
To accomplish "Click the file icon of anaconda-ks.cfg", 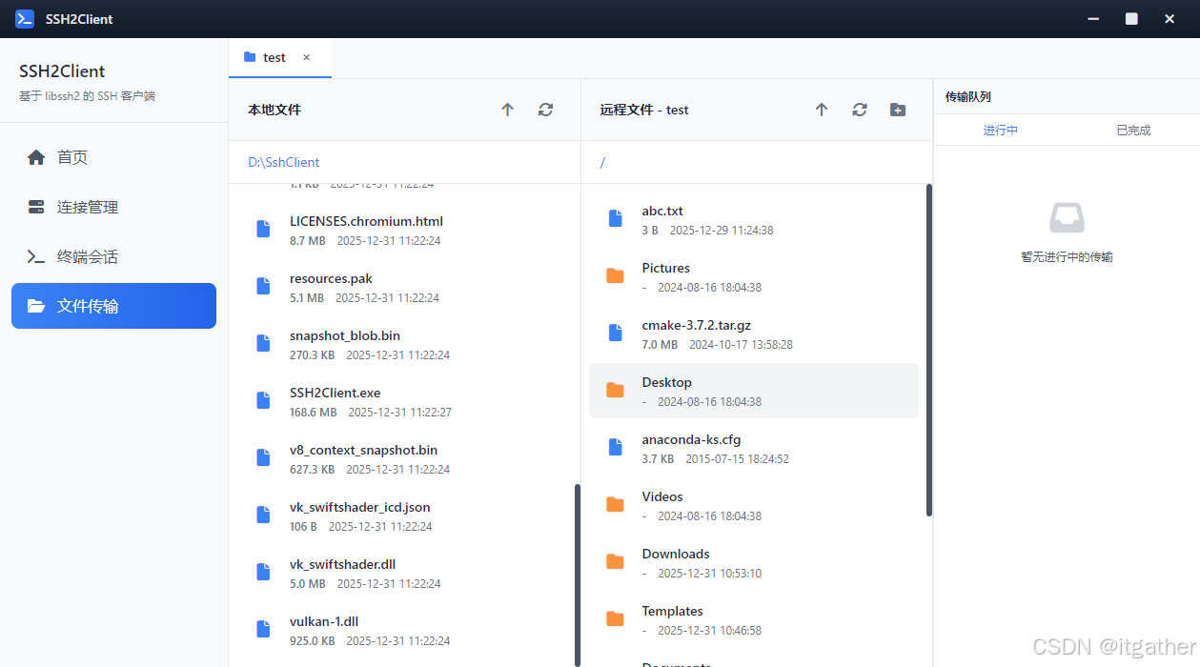I will tap(615, 447).
